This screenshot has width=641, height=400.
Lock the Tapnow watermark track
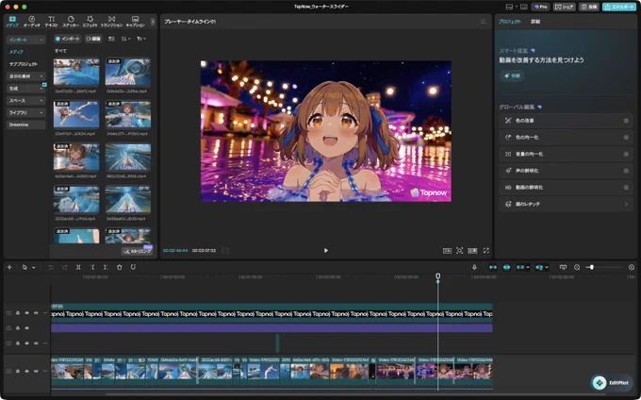tap(18, 313)
